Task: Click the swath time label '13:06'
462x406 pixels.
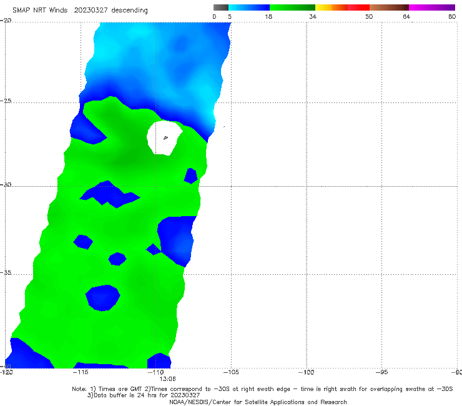Action: 168,379
